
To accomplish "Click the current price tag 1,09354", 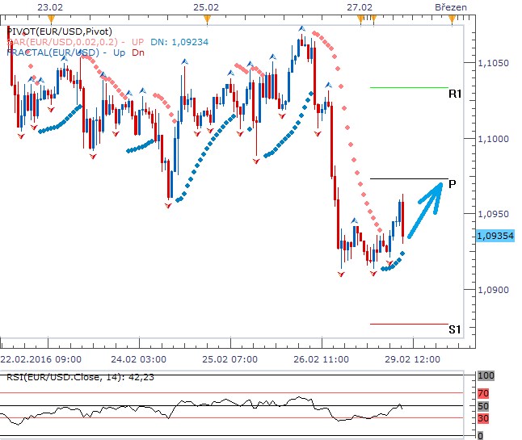I will 495,236.
